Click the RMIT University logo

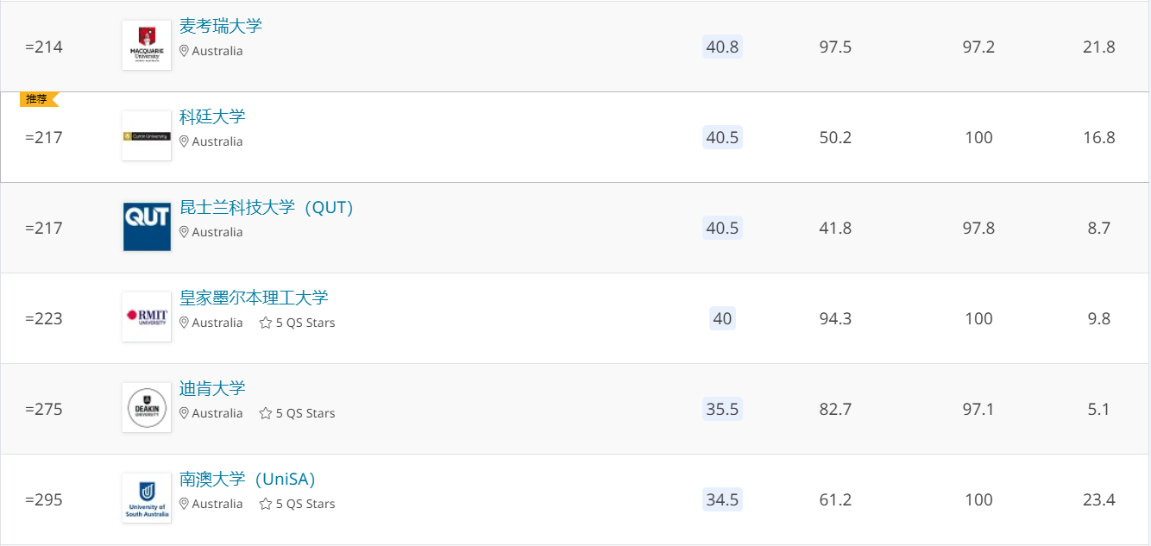click(x=147, y=317)
